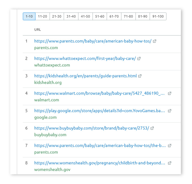This screenshot has width=192, height=184.
Task: Open the parents.com american-baby-how-tos URL in row 1
Action: coord(93,41)
